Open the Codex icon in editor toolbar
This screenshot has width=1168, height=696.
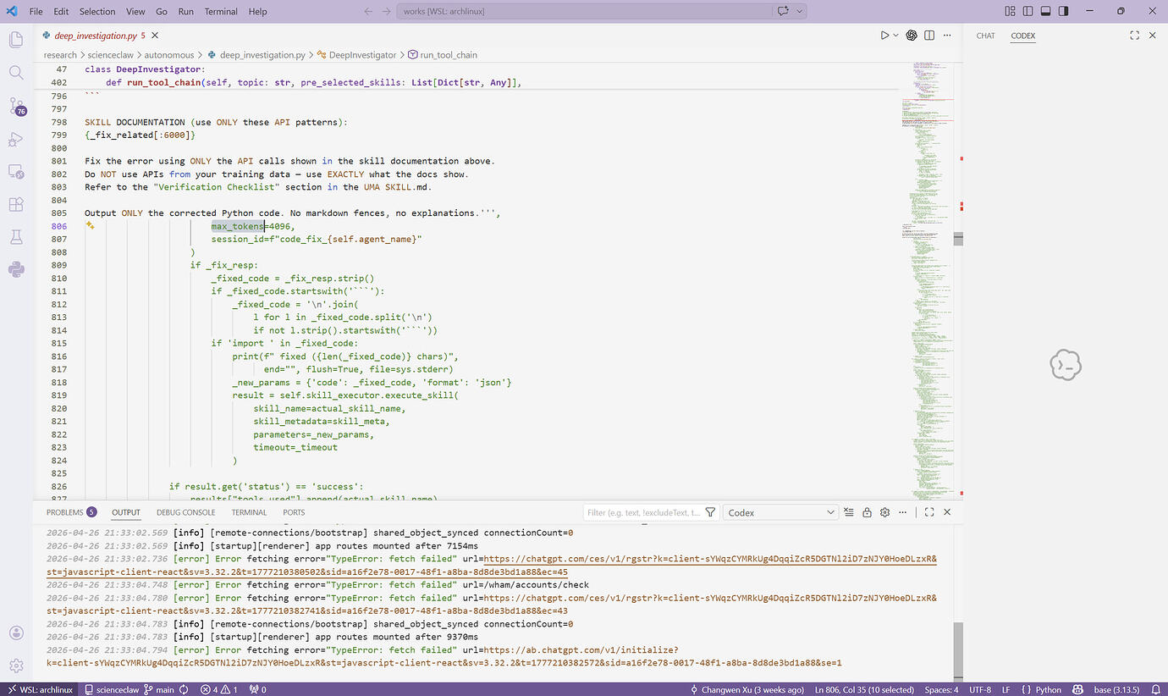click(912, 36)
